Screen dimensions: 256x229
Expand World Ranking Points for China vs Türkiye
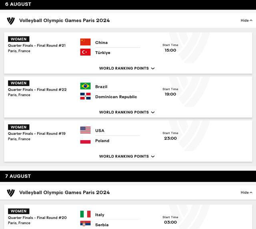(x=127, y=68)
